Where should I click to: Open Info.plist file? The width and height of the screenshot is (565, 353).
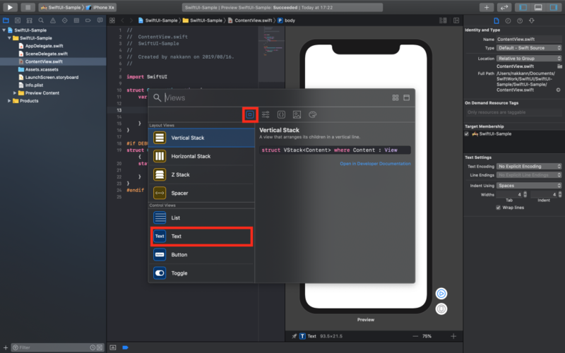34,85
